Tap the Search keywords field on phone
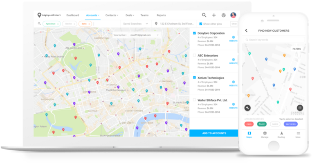This screenshot has height=163, width=312. click(274, 40)
